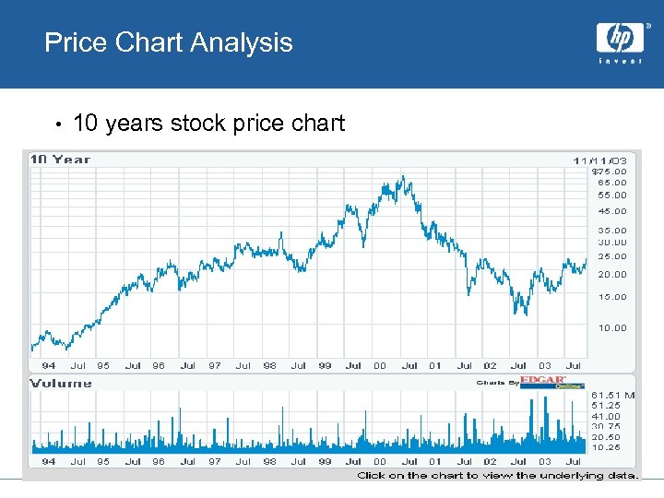Click the $75.00 price axis label
Viewport: 664px width, 498px height.
(x=609, y=171)
